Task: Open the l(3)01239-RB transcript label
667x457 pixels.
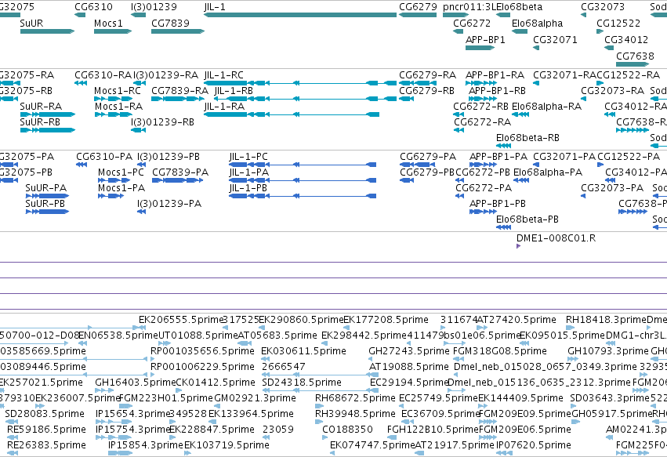Action: point(162,122)
